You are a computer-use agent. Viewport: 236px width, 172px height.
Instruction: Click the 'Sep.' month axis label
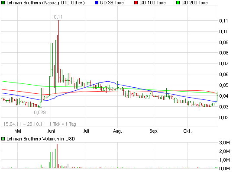pyautogui.click(x=154, y=131)
